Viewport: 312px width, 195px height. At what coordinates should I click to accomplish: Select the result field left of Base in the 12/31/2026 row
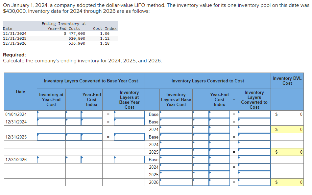[129, 160]
